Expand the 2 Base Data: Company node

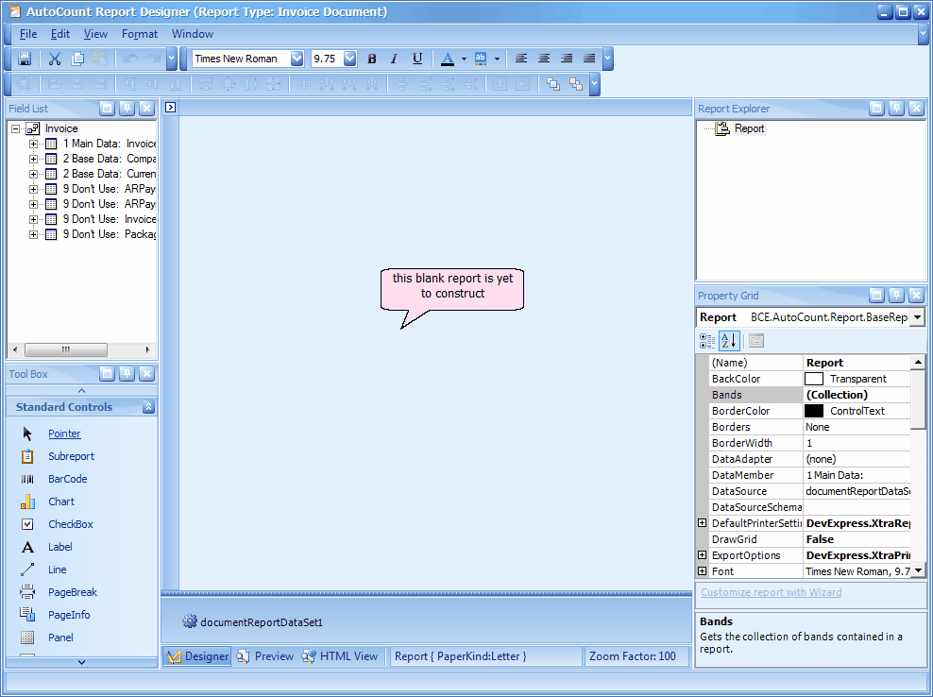click(33, 159)
